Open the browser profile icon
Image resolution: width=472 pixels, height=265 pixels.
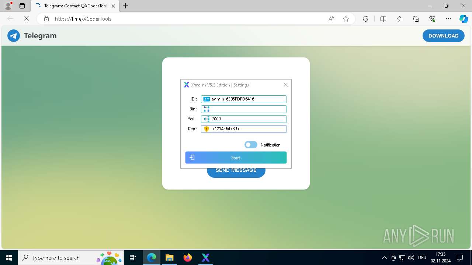[8, 6]
